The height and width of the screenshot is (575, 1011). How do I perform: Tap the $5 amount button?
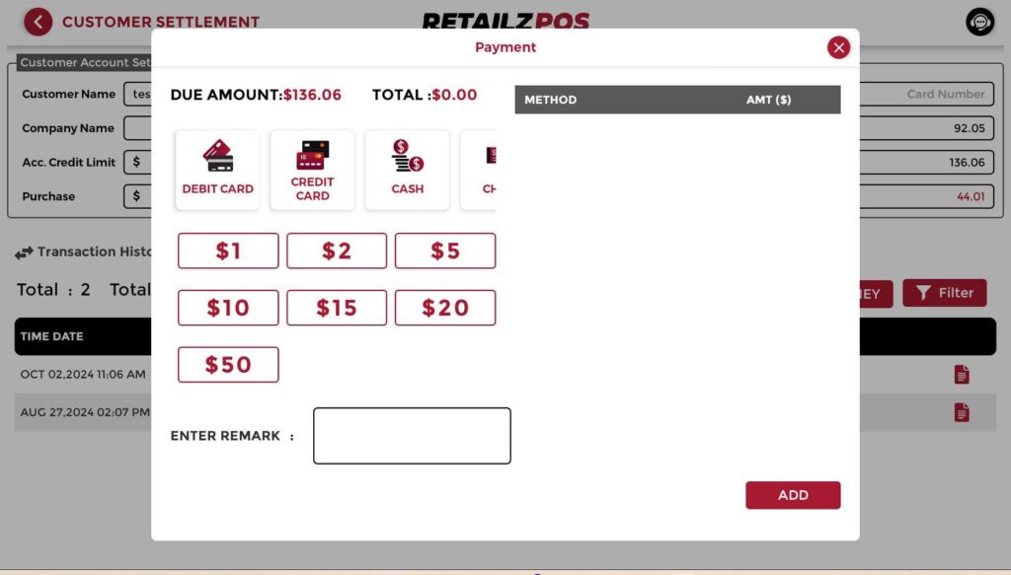pos(445,251)
